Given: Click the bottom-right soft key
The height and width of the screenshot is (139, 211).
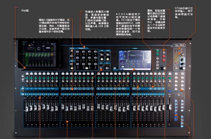Looking at the screenshot, I should pyautogui.click(x=182, y=89).
